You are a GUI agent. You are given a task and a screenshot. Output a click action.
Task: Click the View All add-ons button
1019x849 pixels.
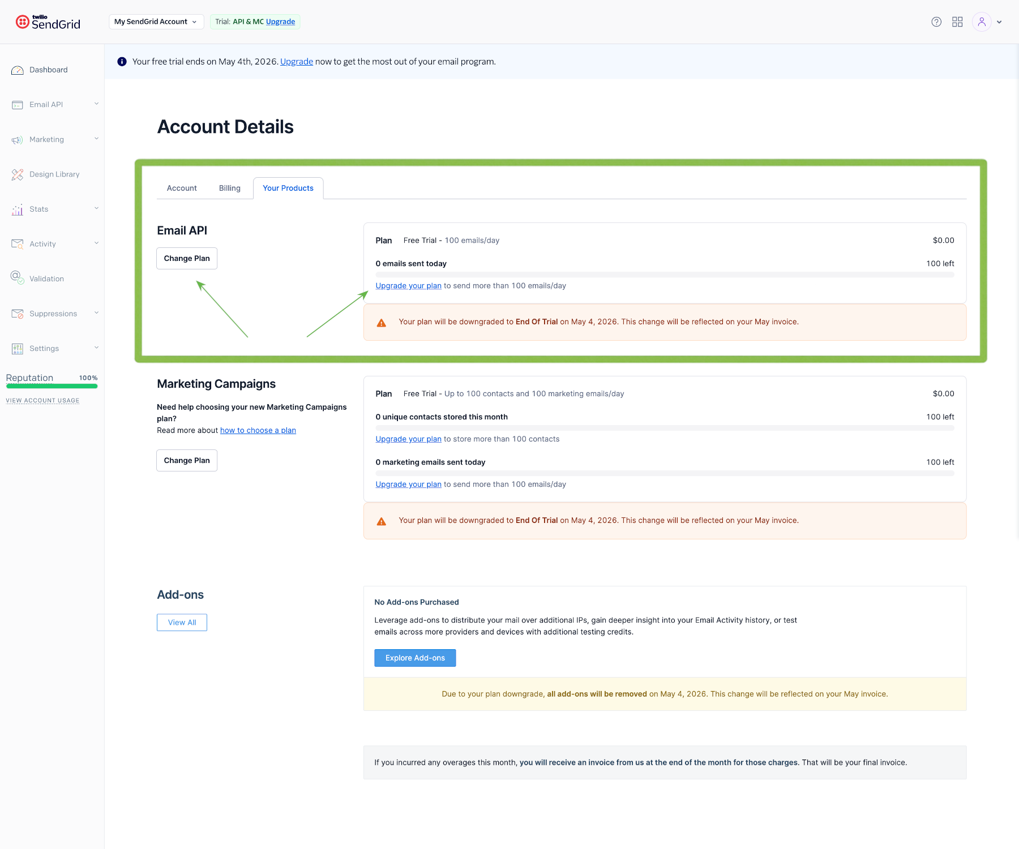182,623
